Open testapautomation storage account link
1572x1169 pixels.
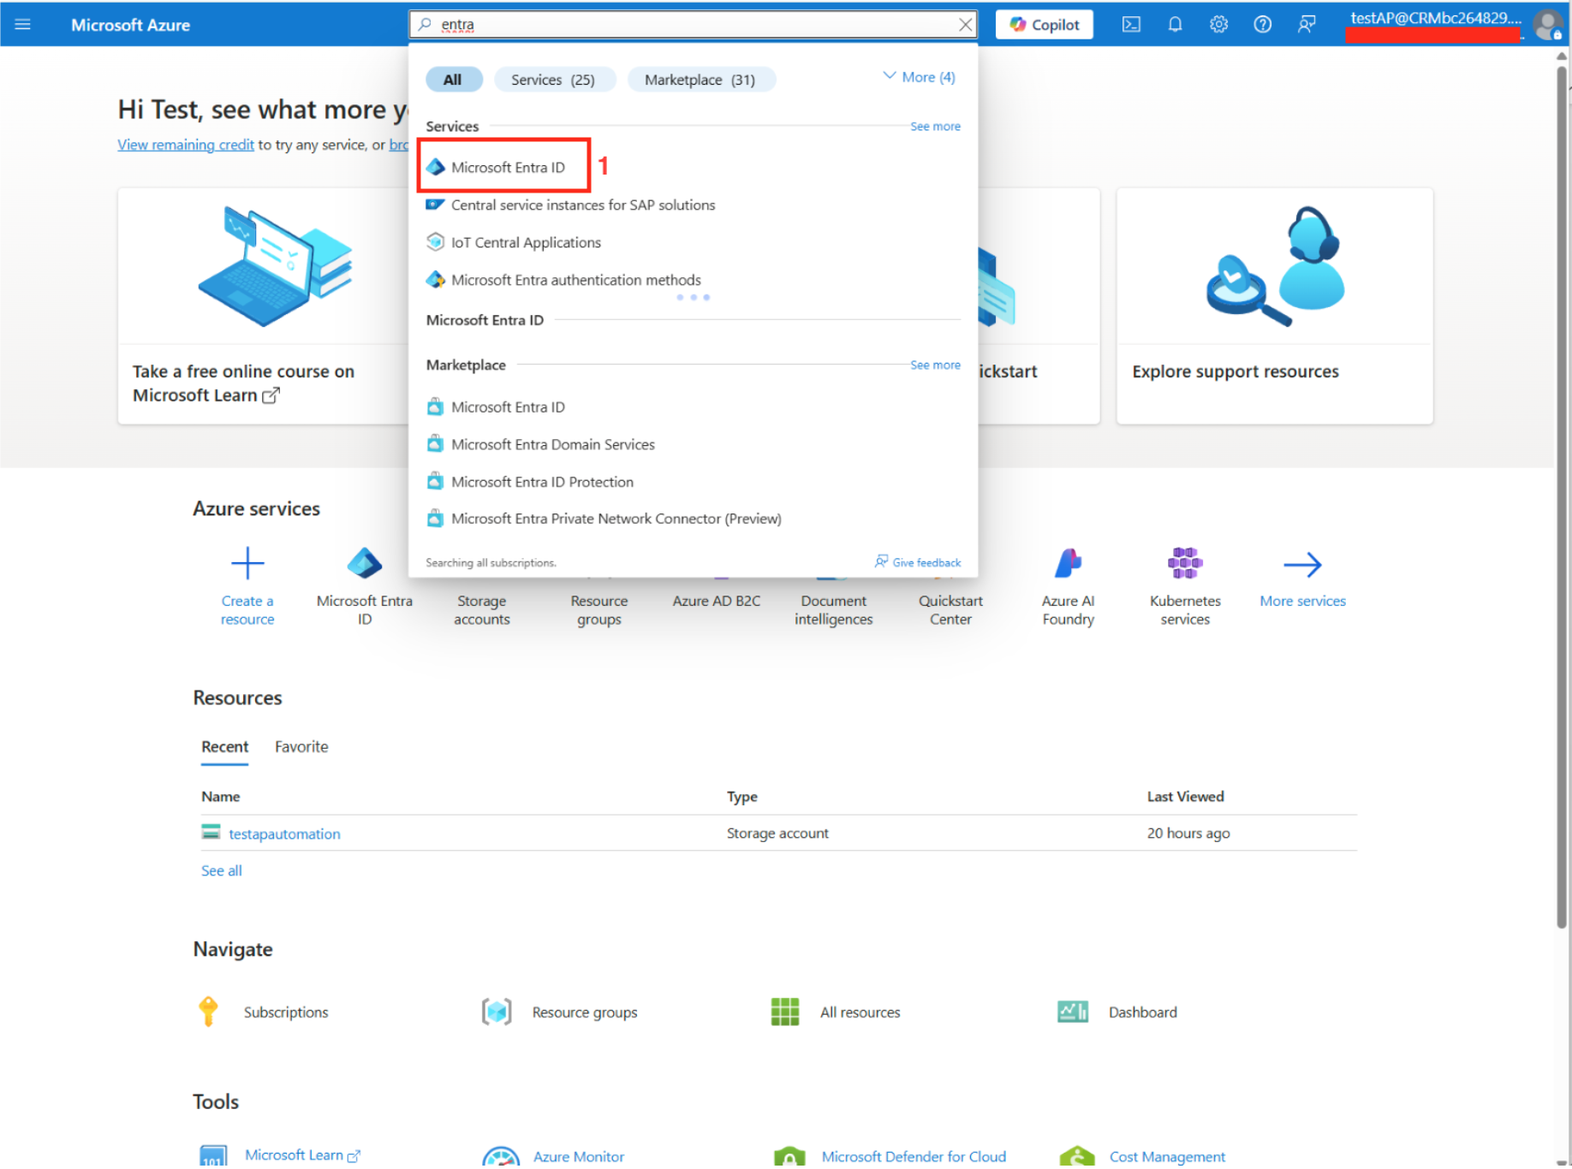pos(284,834)
